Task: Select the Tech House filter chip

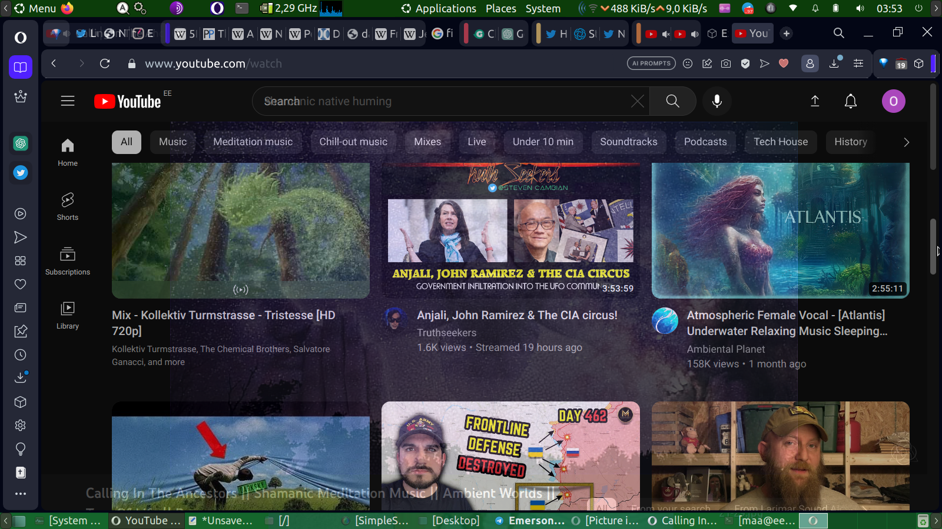Action: click(x=781, y=142)
